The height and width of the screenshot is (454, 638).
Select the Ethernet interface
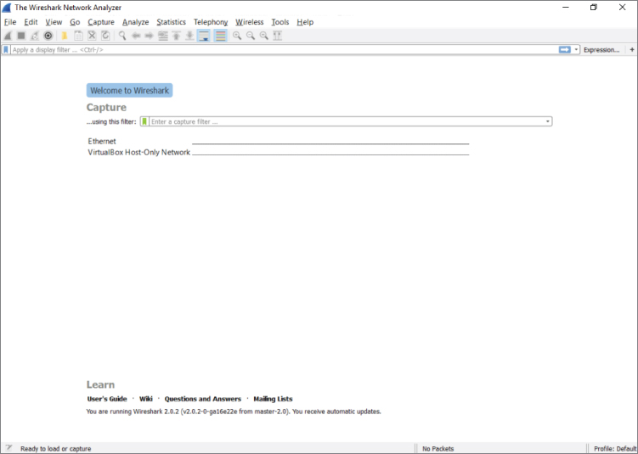click(x=279, y=141)
